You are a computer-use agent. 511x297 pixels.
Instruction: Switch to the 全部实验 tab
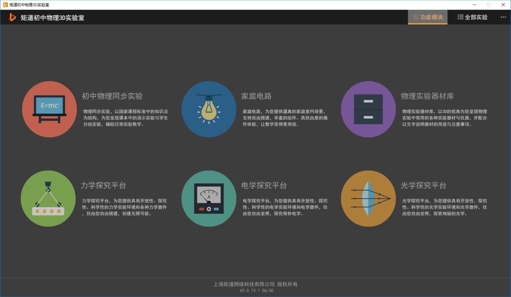pyautogui.click(x=472, y=17)
